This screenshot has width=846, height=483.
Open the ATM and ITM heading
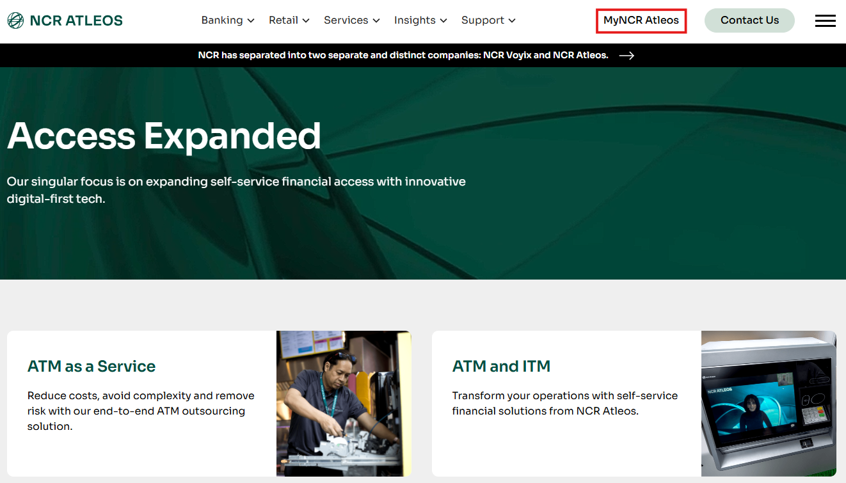click(x=501, y=367)
